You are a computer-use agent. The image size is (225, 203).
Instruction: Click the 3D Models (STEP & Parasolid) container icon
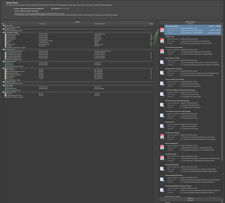[162, 73]
